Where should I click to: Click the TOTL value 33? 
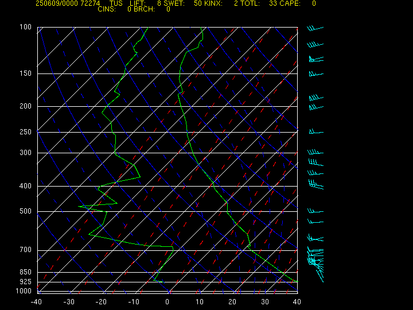pos(273,3)
